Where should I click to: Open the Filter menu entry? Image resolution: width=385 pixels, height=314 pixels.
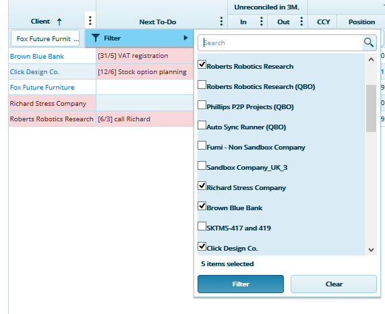(x=139, y=38)
